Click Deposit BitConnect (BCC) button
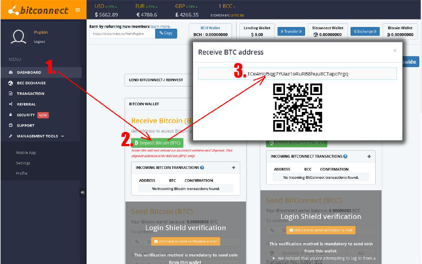Image resolution: width=422 pixels, height=264 pixels. point(296,143)
